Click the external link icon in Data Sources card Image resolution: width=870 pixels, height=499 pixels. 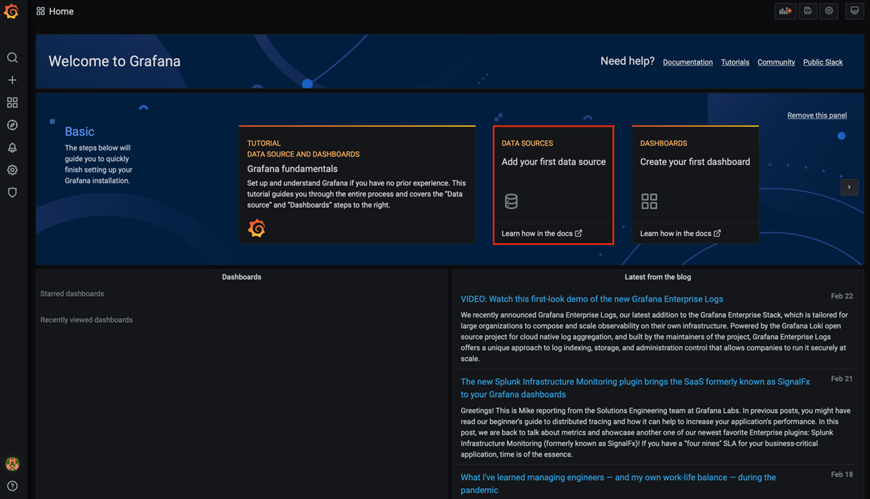coord(579,233)
